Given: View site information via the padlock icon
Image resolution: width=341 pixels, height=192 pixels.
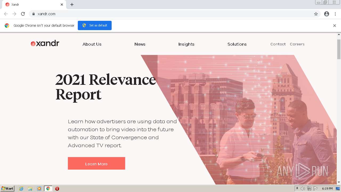Looking at the screenshot, I should [34, 14].
